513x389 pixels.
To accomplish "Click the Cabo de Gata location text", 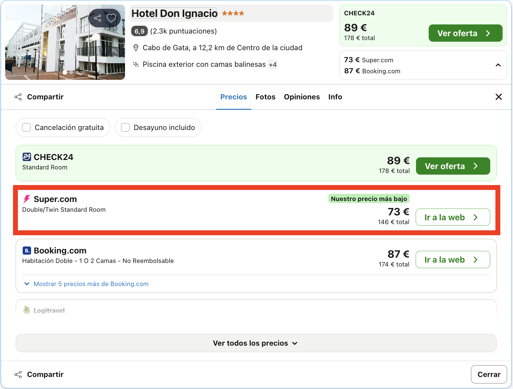I will (223, 48).
